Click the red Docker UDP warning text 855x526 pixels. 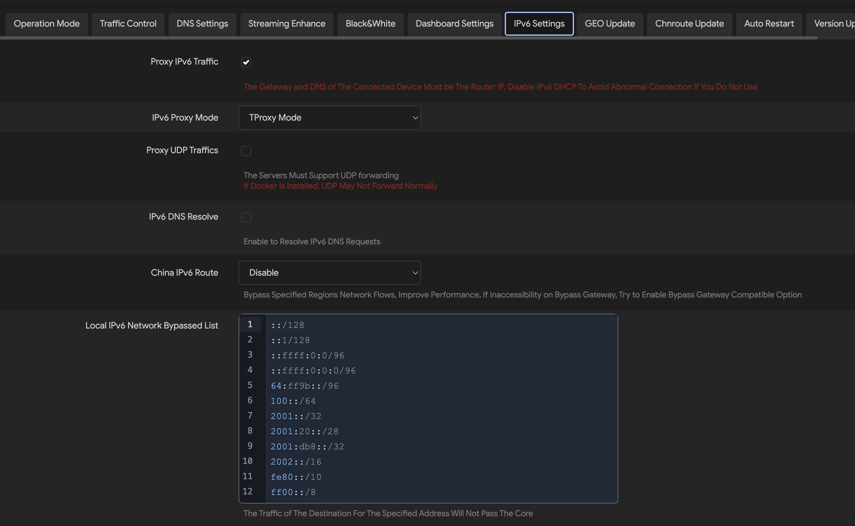(x=340, y=186)
